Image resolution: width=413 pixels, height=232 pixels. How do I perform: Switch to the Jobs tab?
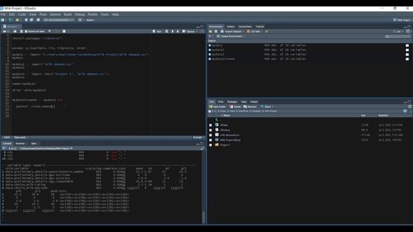pyautogui.click(x=34, y=144)
